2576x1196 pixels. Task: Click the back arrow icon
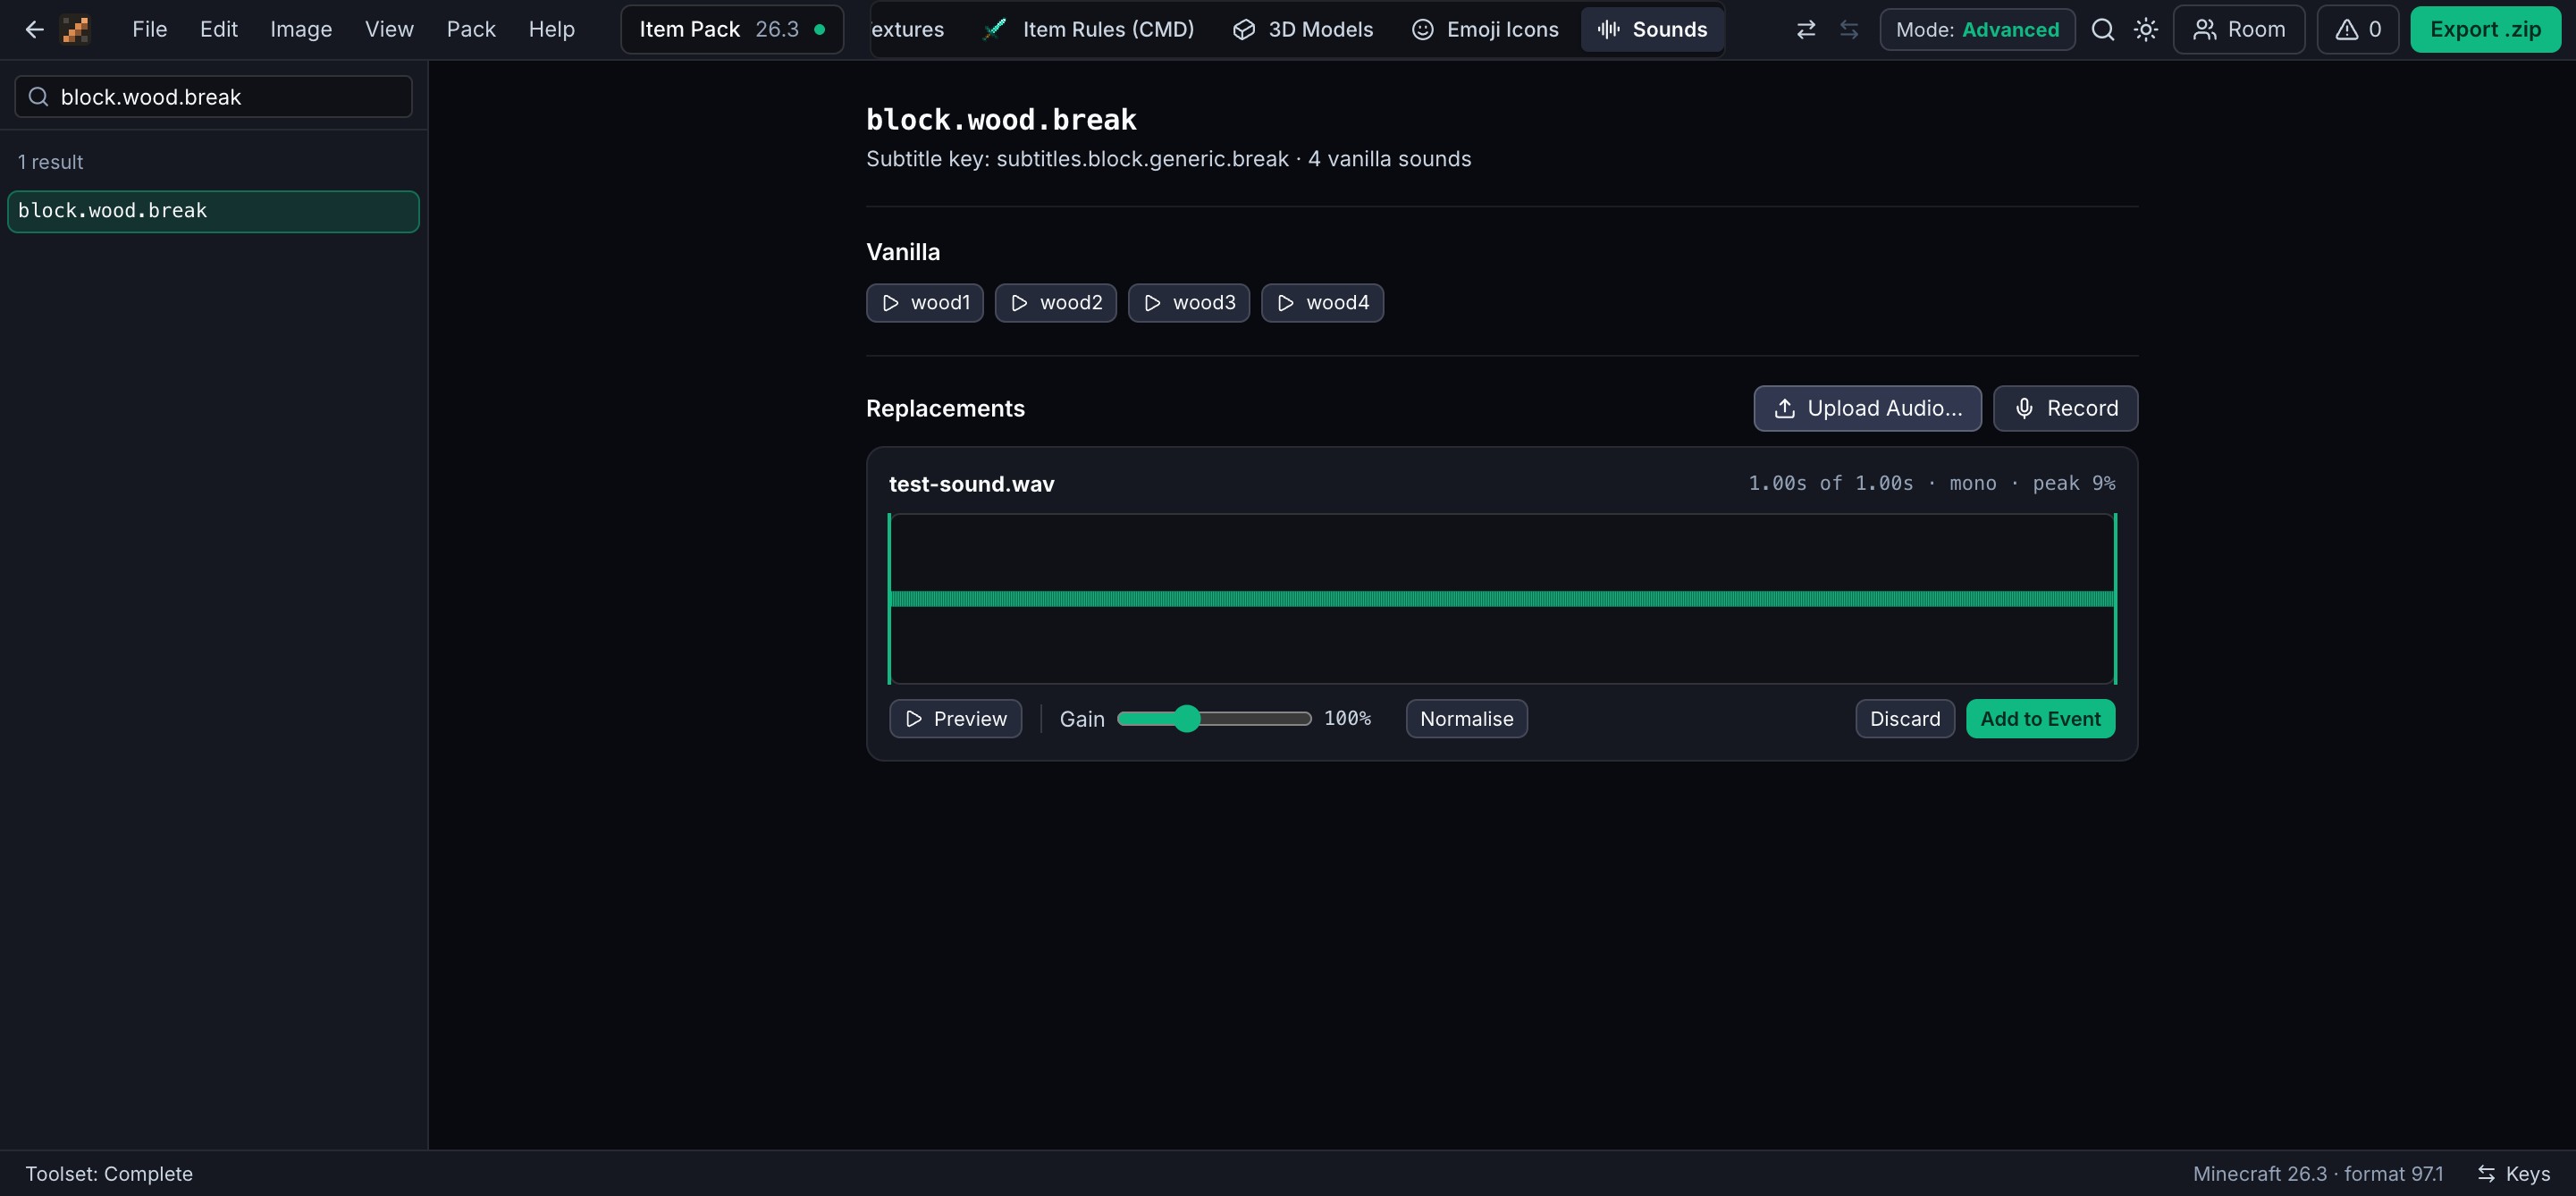tap(34, 30)
